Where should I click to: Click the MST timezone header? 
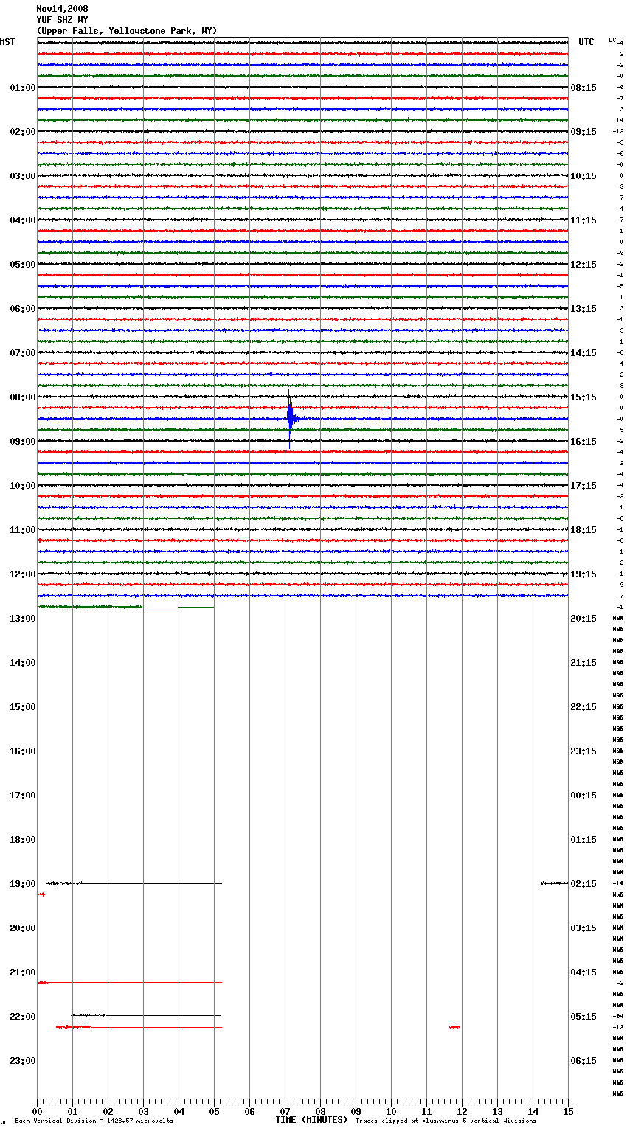[7, 42]
